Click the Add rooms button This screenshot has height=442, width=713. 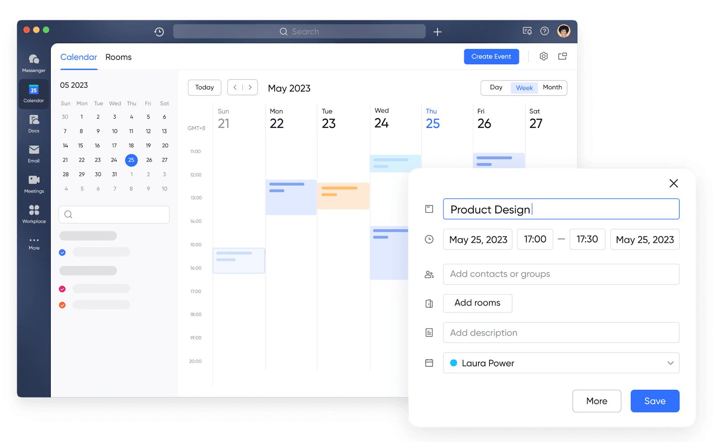click(477, 303)
